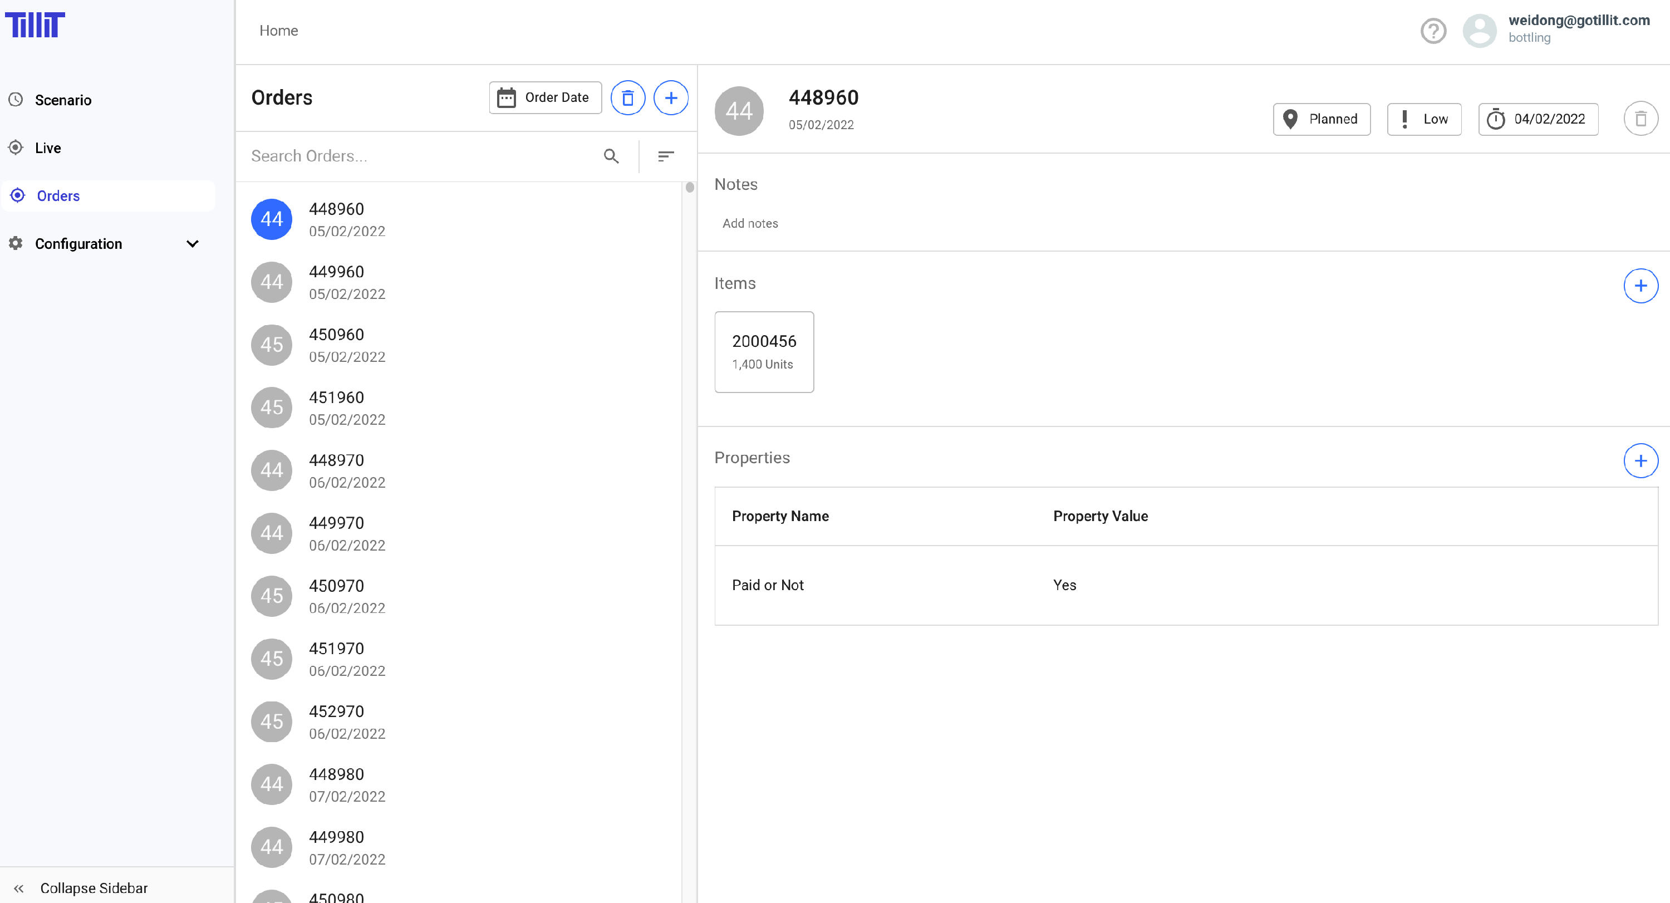Open the sort orders filter icon

click(665, 156)
